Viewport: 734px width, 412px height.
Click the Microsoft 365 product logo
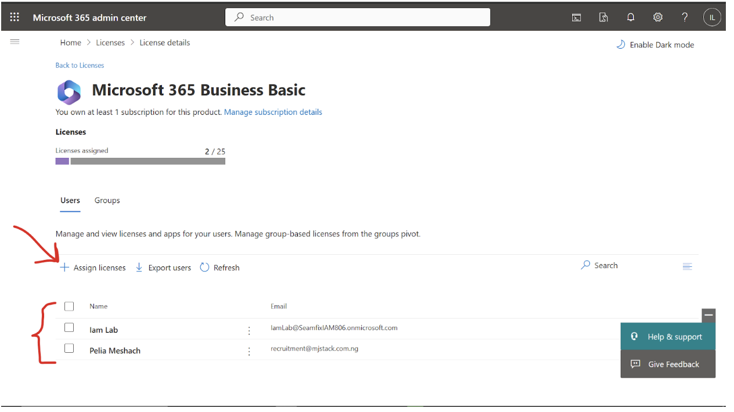[x=69, y=92]
